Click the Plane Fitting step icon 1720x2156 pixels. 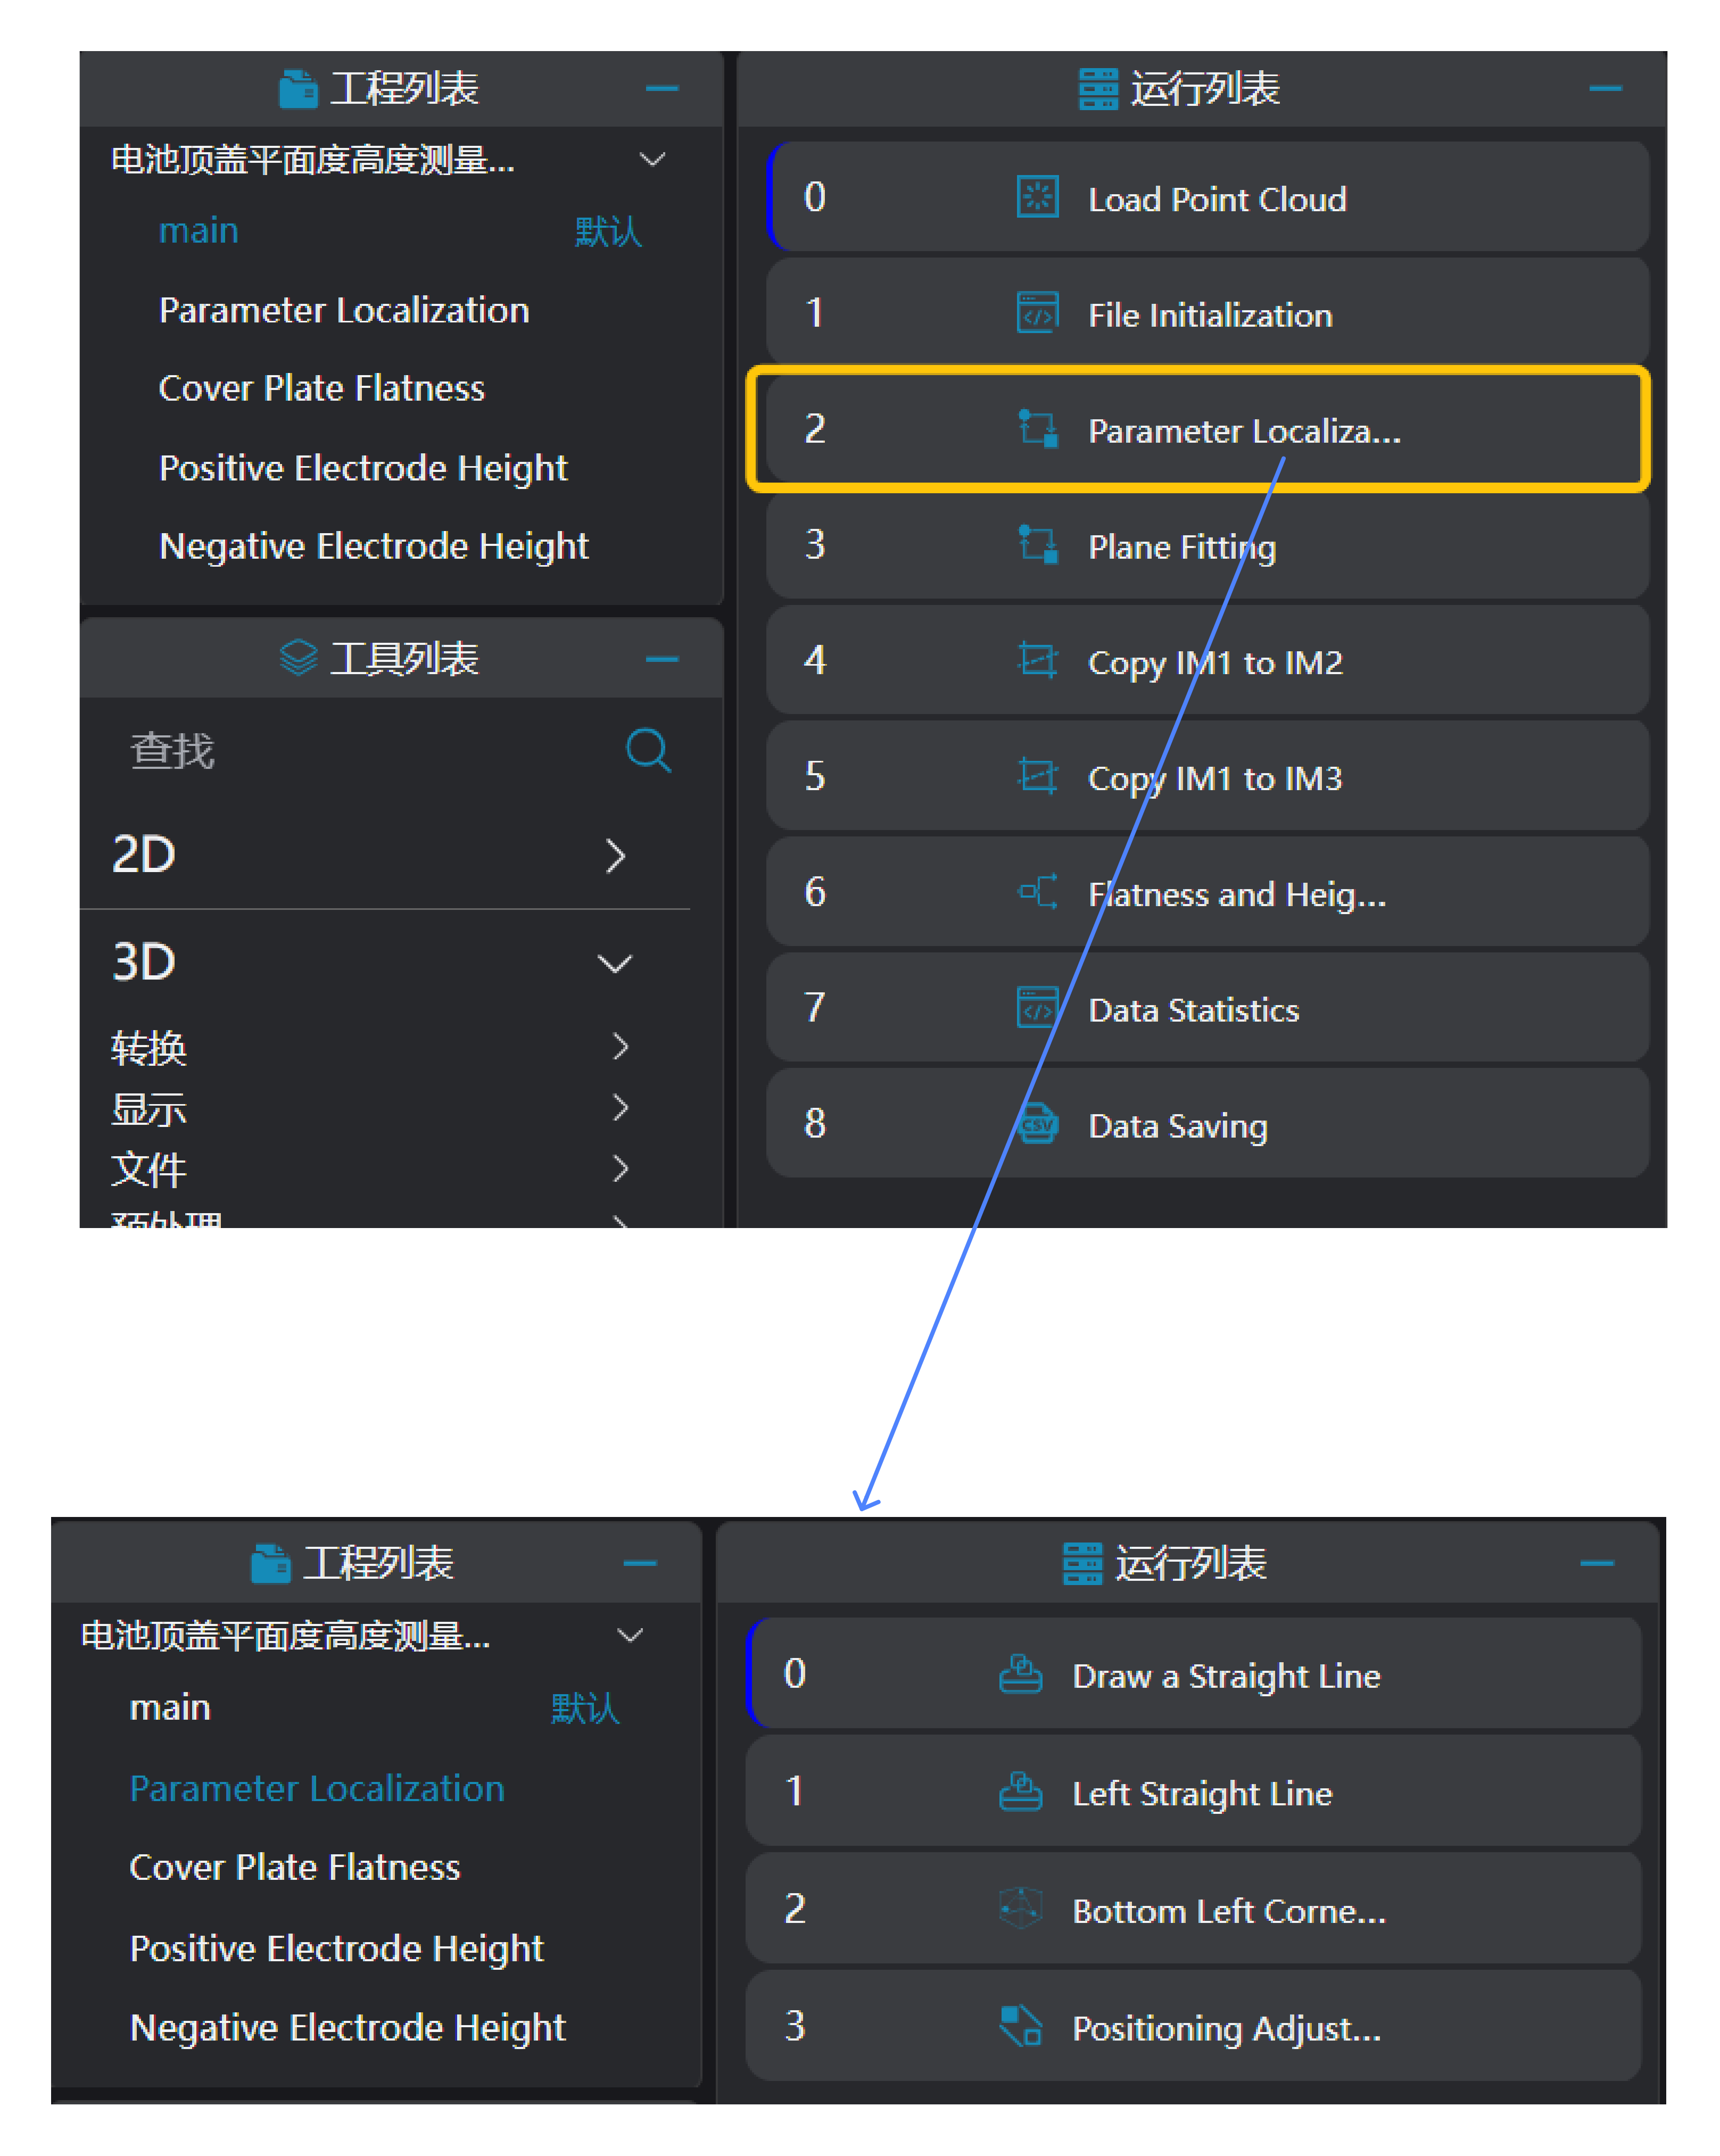click(x=1037, y=545)
